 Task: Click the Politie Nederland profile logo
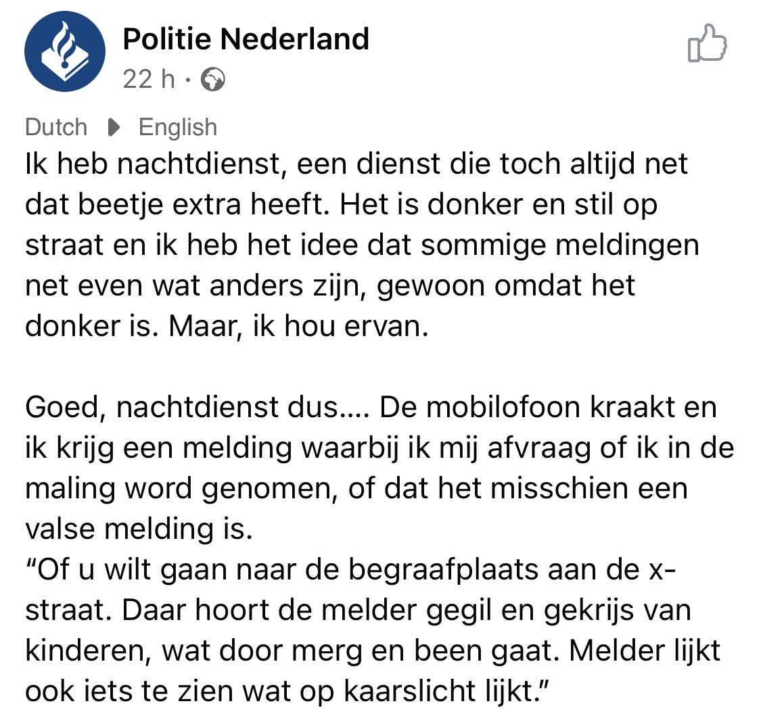(x=65, y=51)
